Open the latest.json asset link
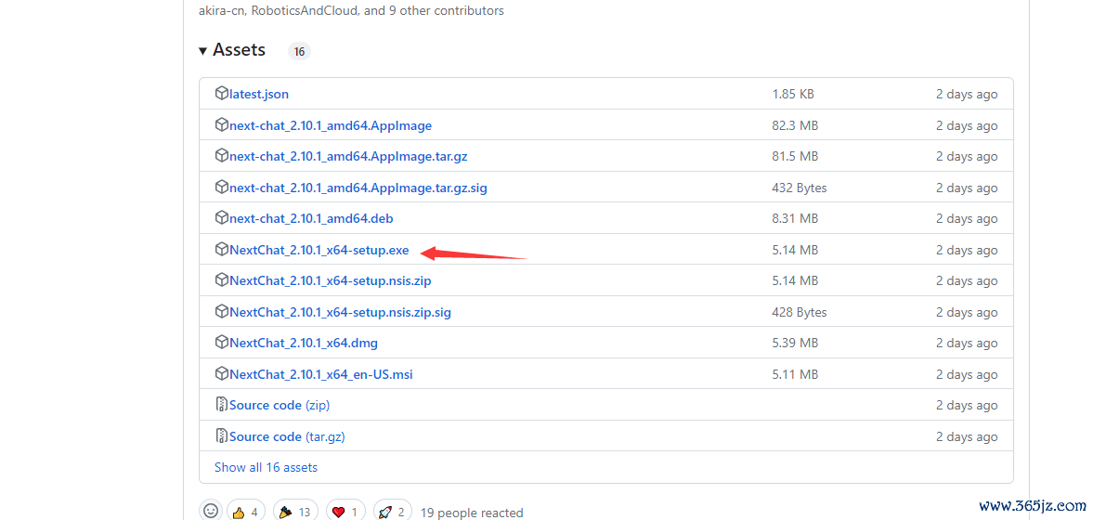 [x=258, y=94]
